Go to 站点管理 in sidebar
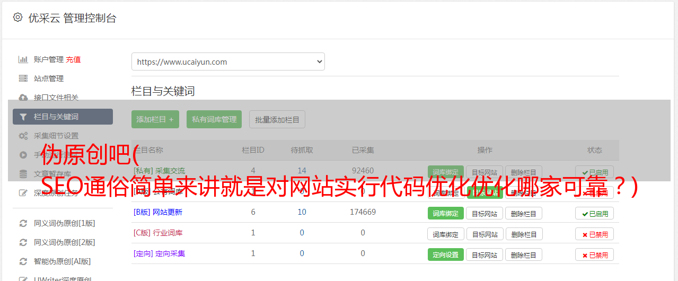 tap(49, 78)
